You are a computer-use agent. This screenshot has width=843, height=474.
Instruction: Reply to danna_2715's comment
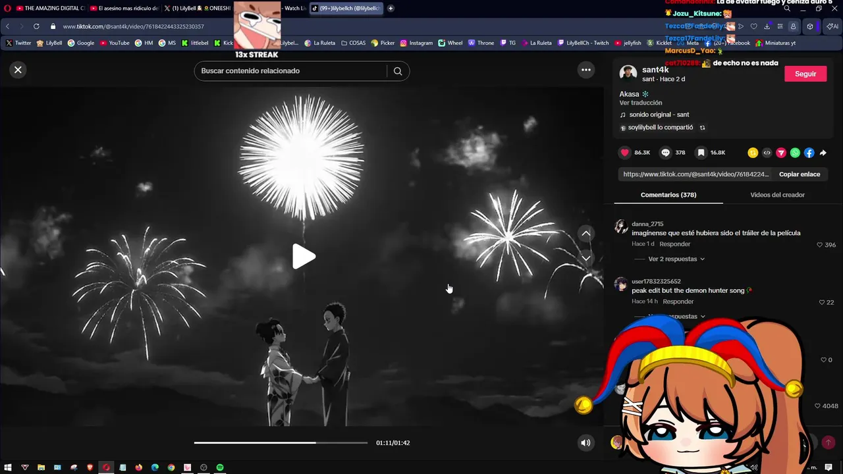[x=675, y=244]
